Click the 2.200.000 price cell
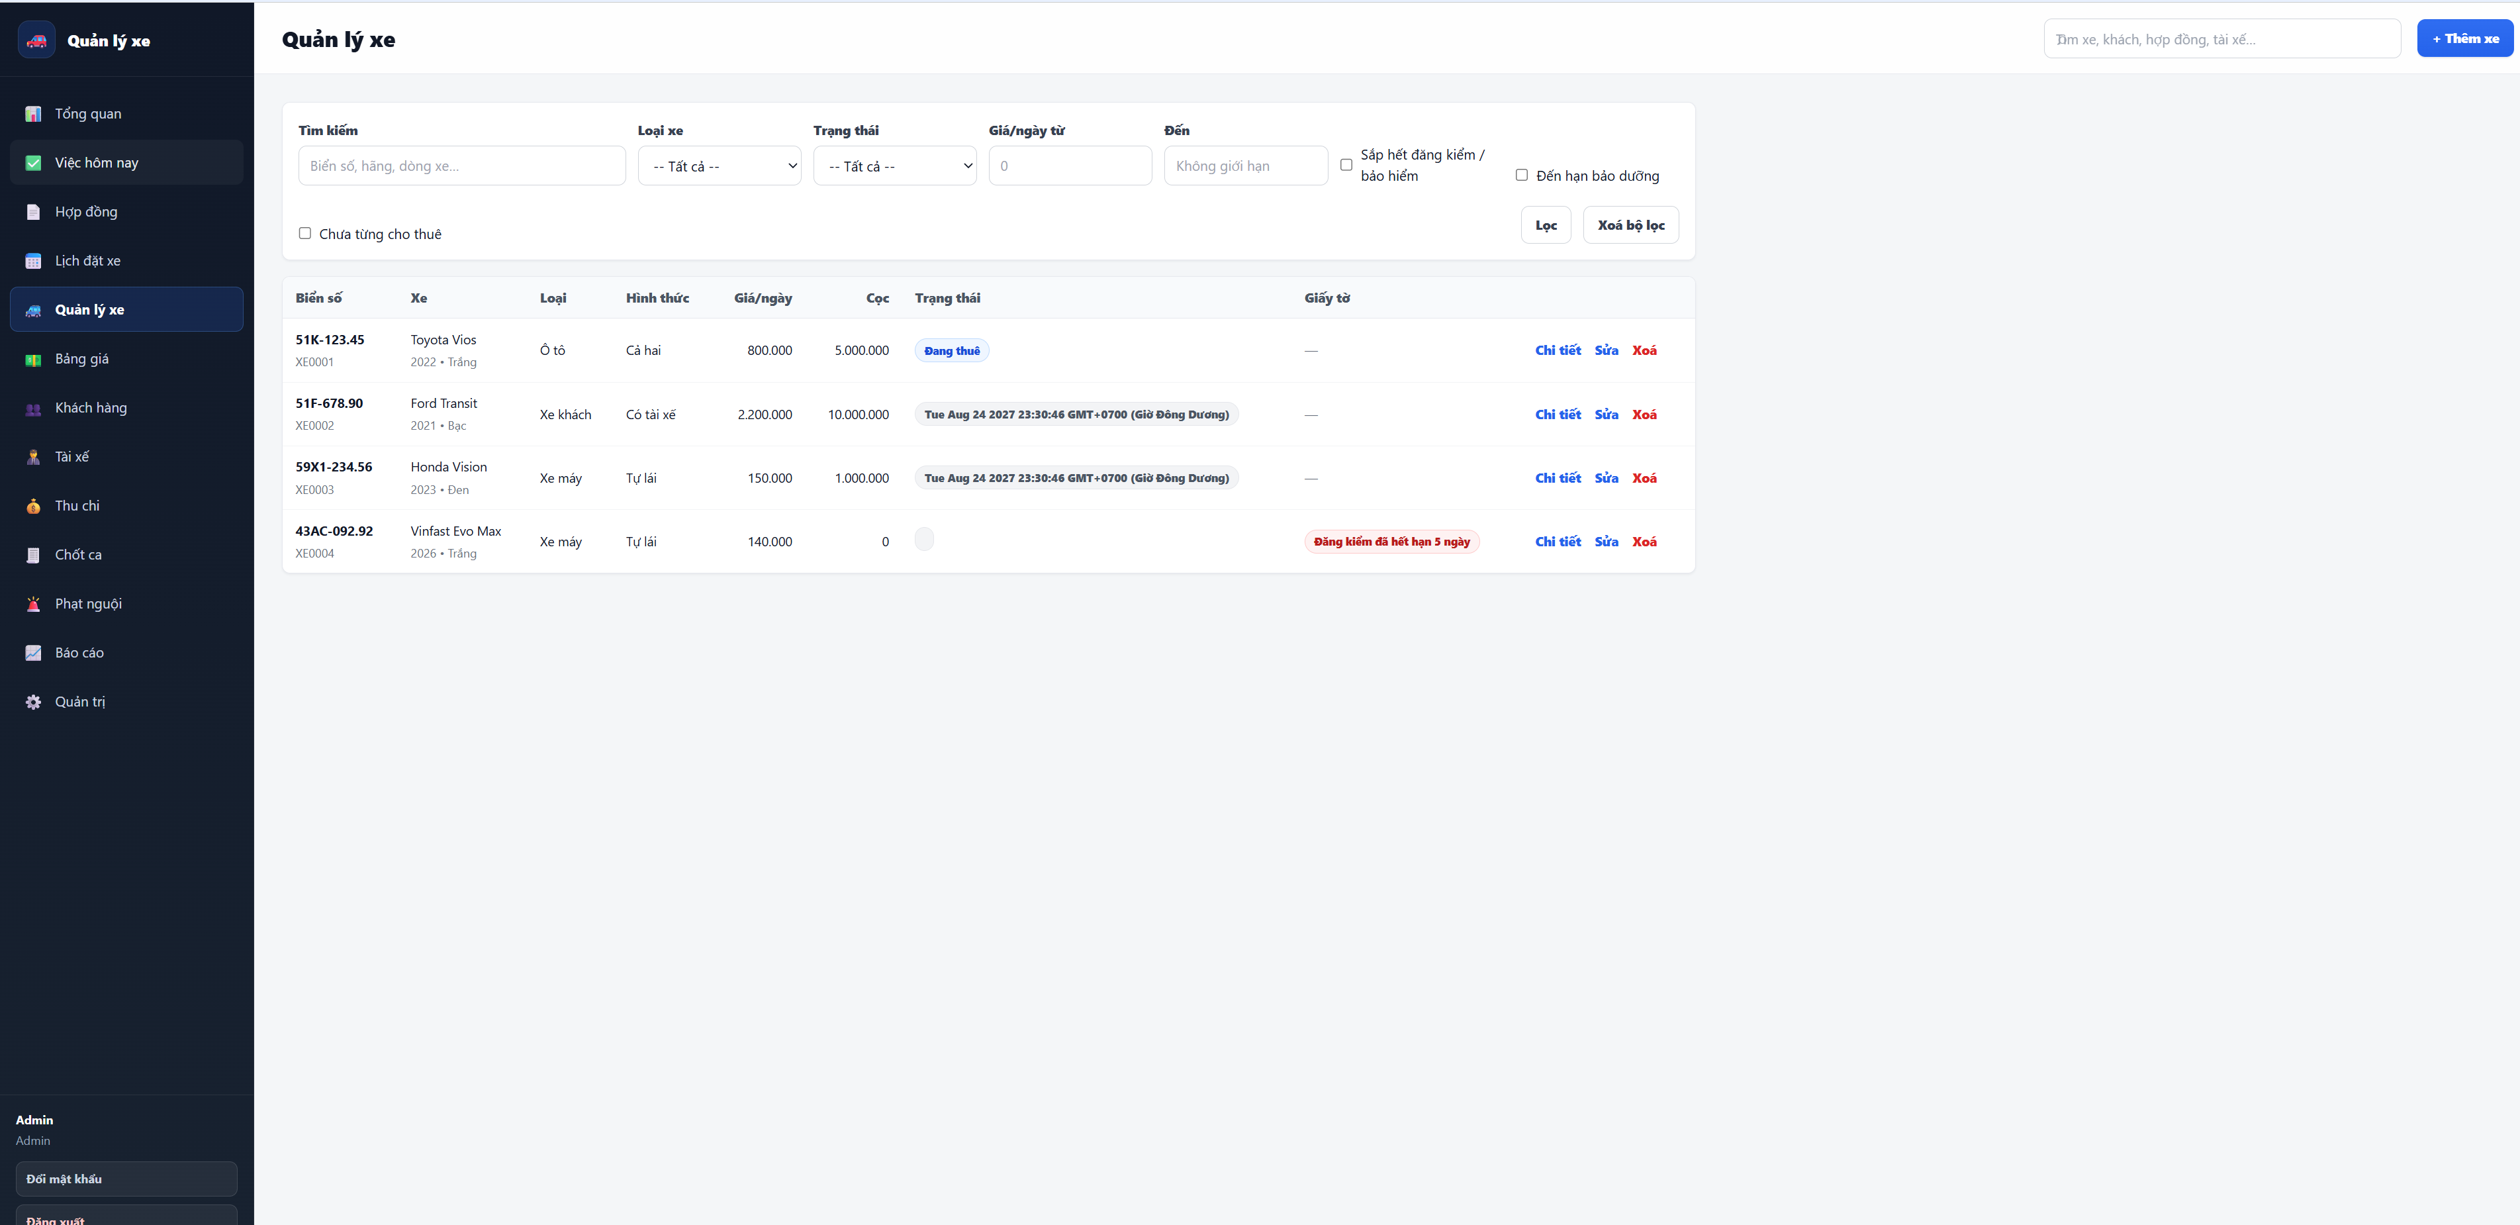 [765, 415]
